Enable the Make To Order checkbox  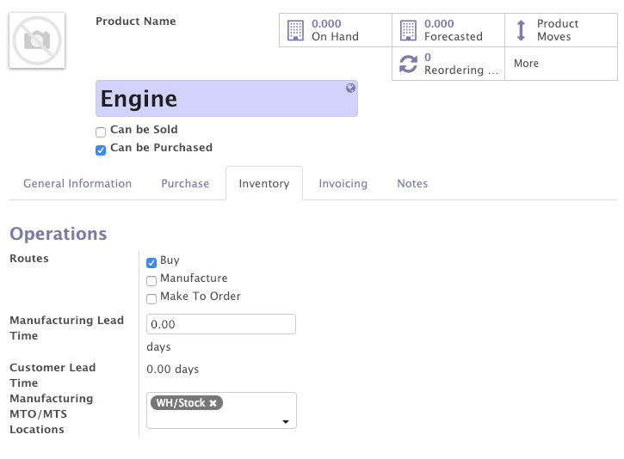pos(151,299)
